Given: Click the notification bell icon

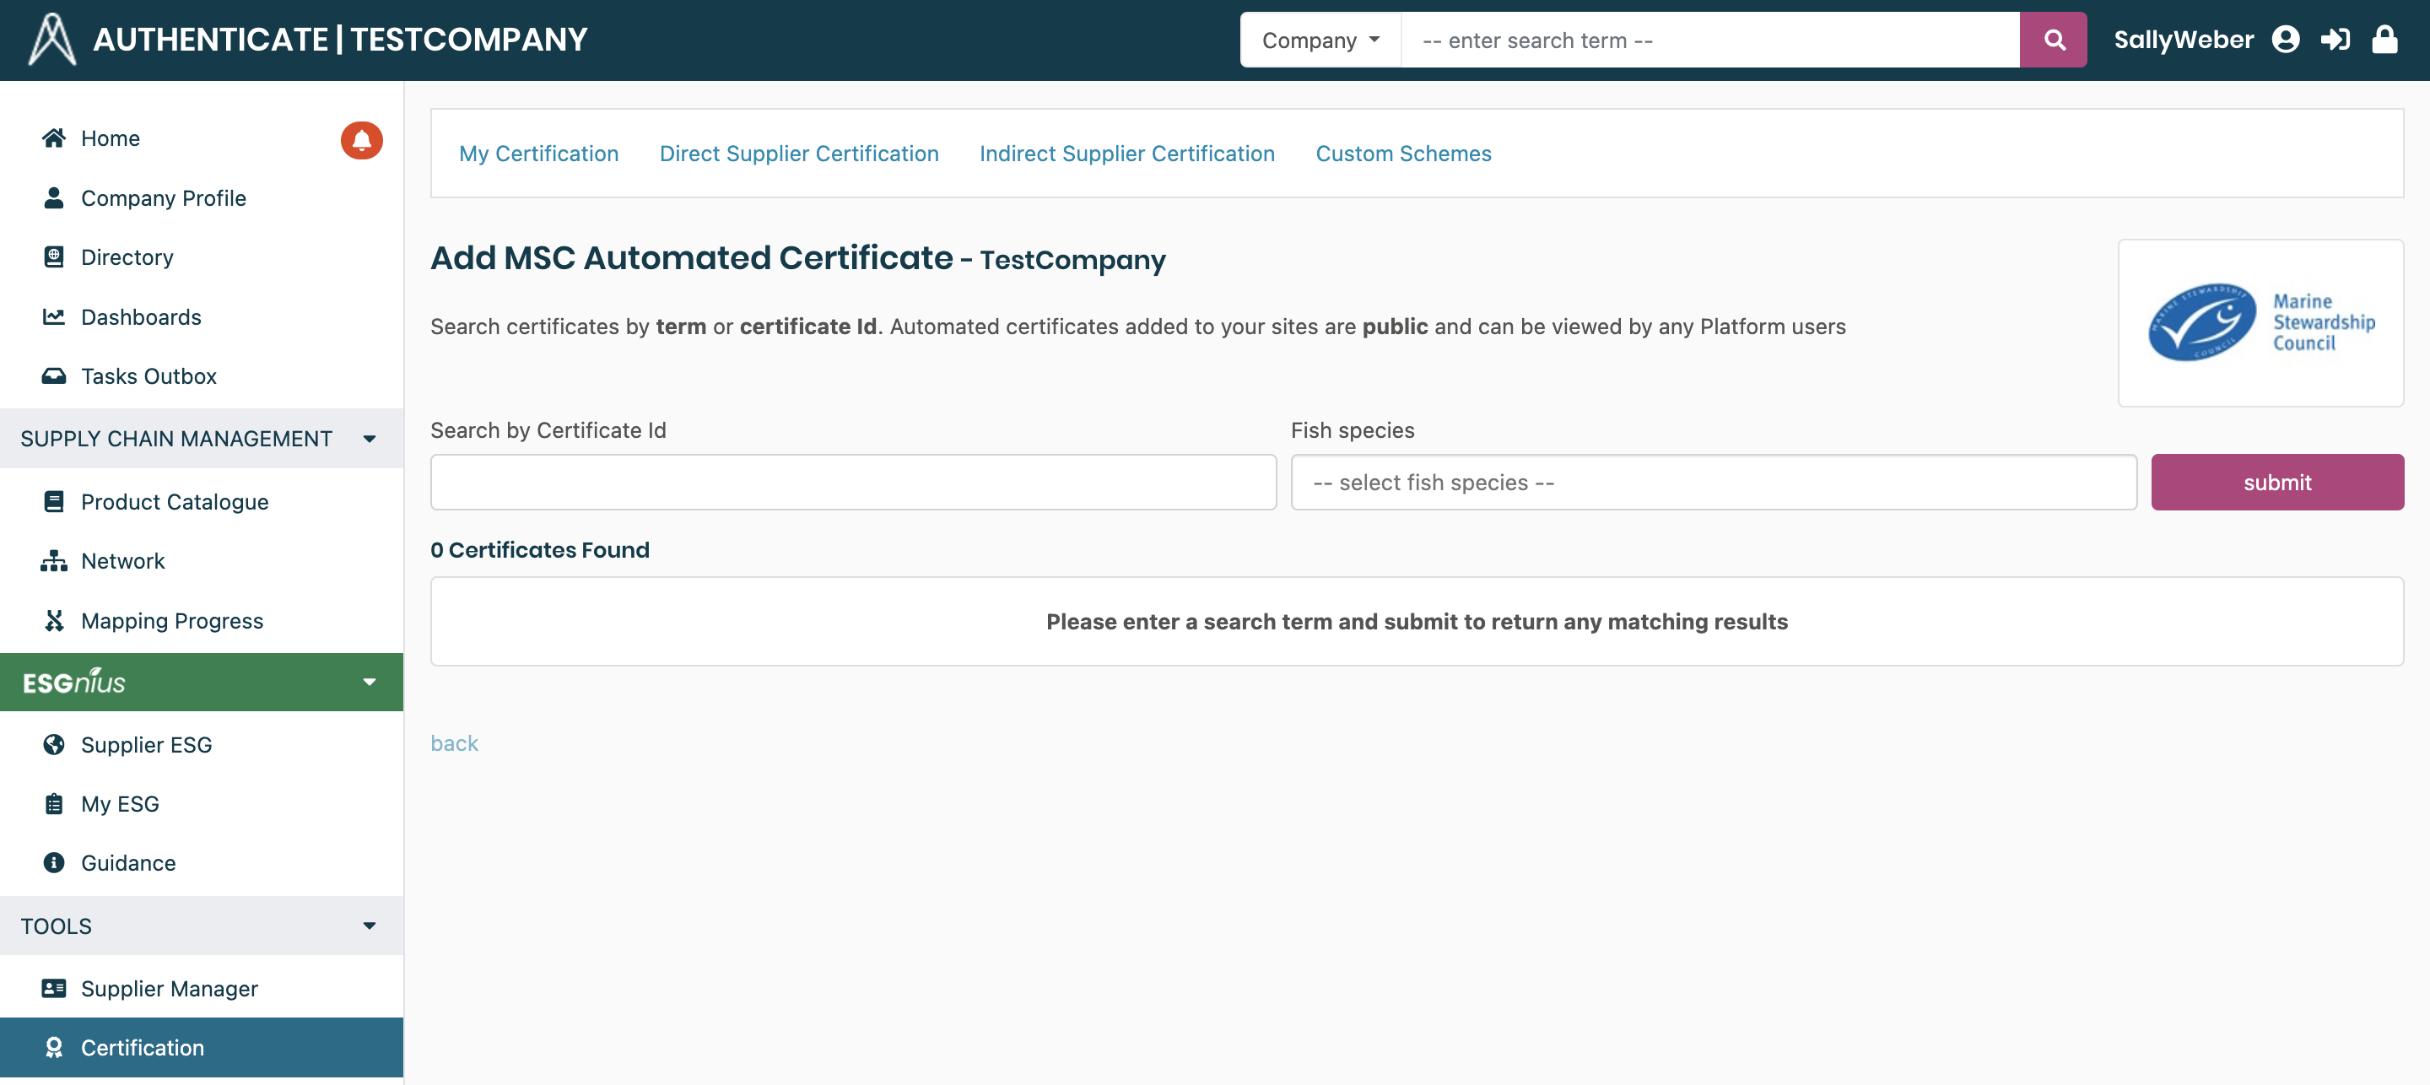Looking at the screenshot, I should point(361,140).
